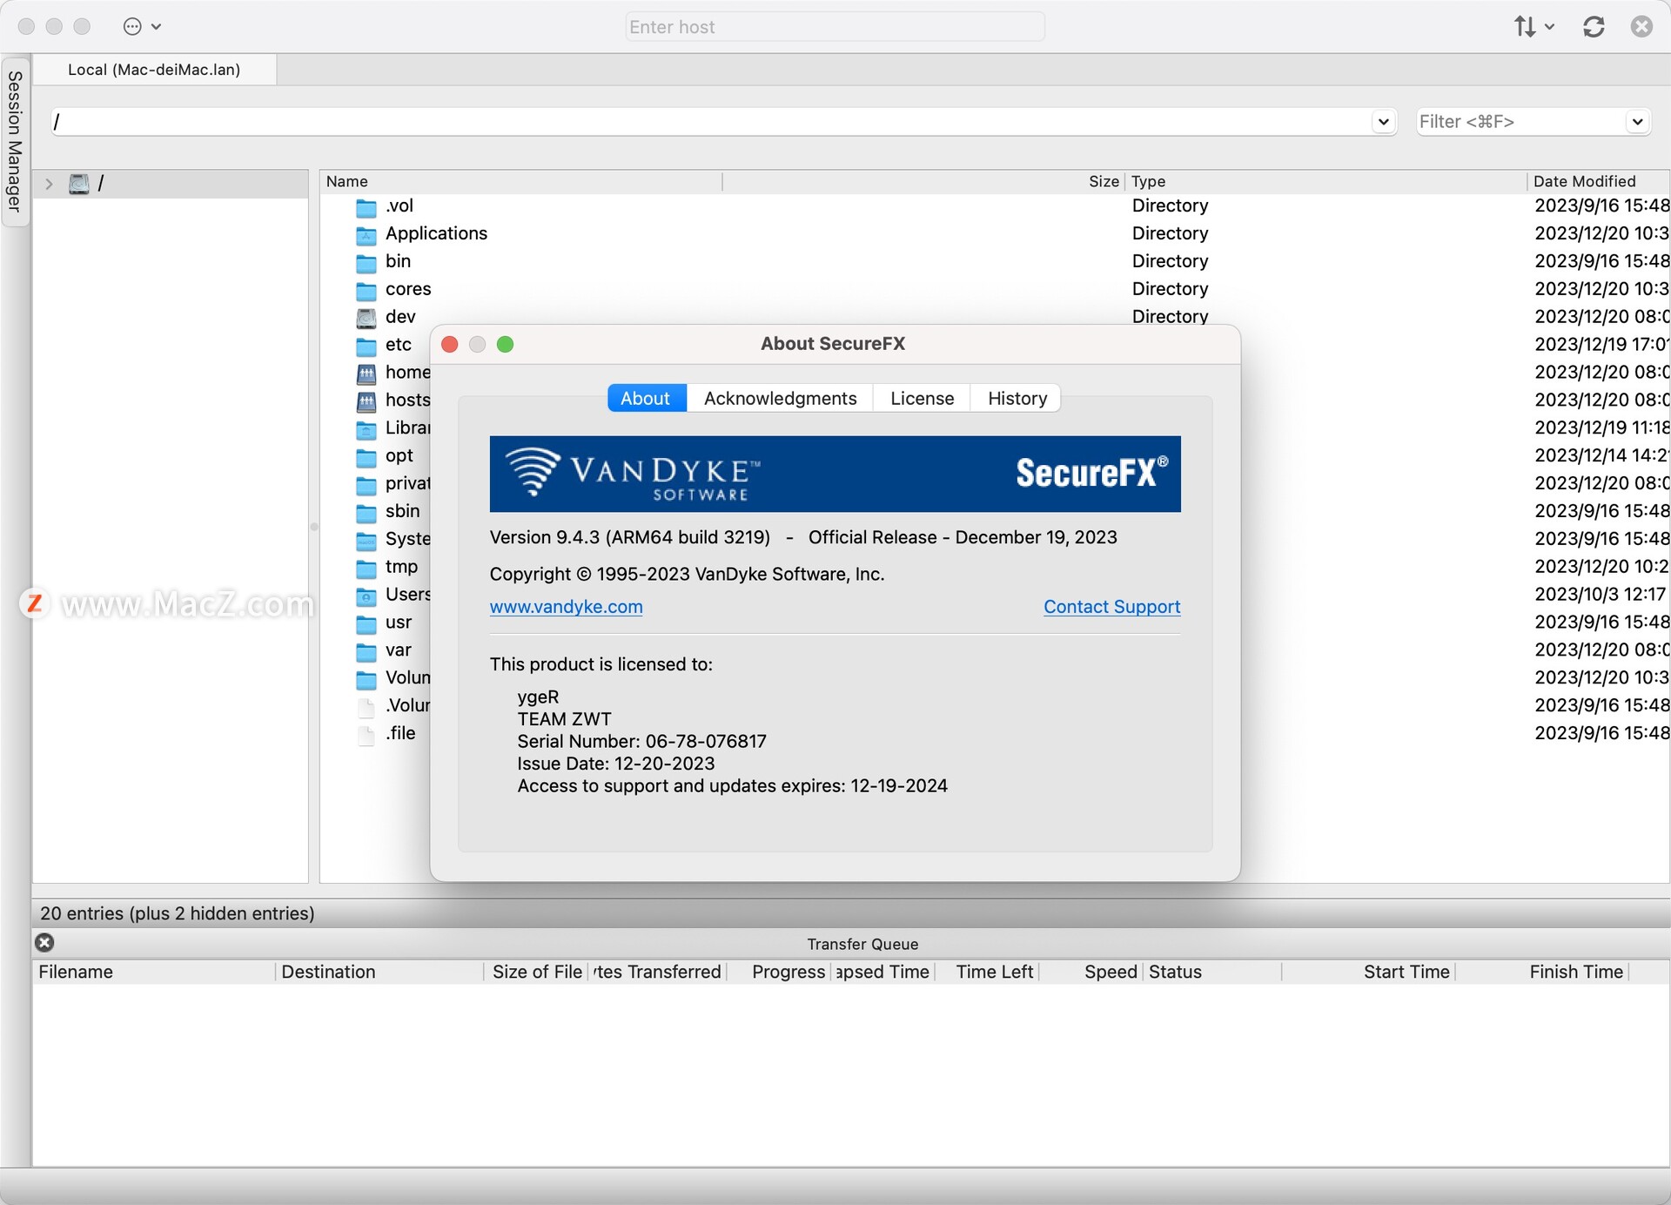Screen dimensions: 1671x1205
Task: Select the .file document icon
Action: 366,735
